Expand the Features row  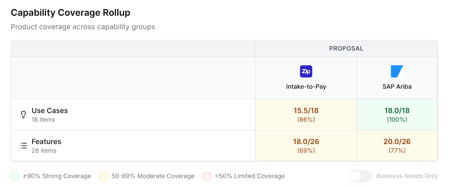[x=46, y=142]
